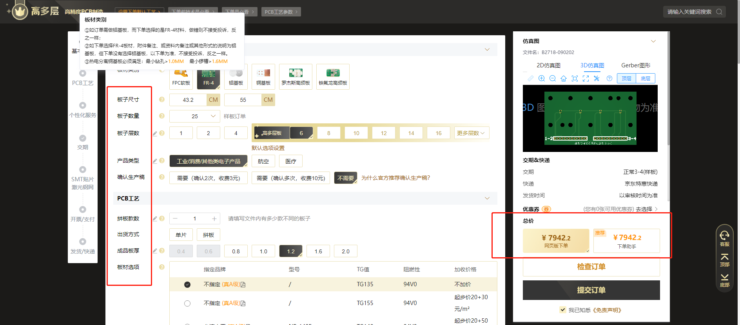Collapse the PCB工艺 section with its chevron
The height and width of the screenshot is (325, 740).
487,198
